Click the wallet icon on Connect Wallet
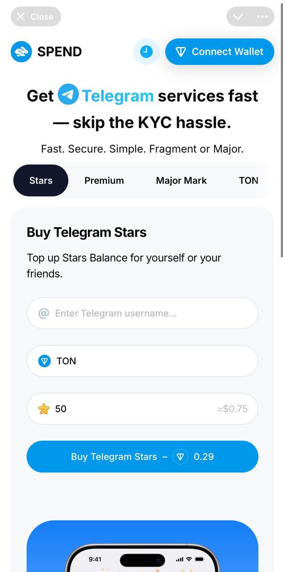Viewport: 285px width, 572px height. click(181, 51)
